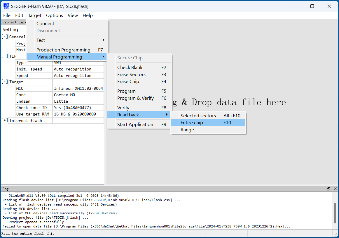Viewport: 339px width, 238px height.
Task: Open the Help menu
Action: 88,15
